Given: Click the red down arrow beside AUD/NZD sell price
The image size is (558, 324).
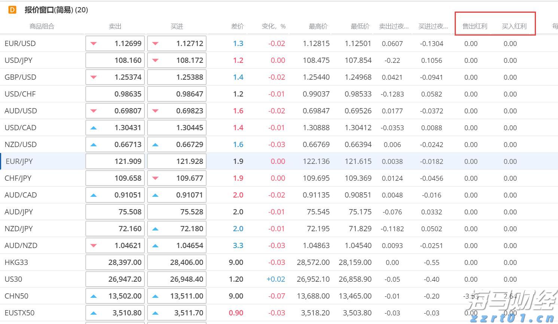Looking at the screenshot, I should coord(94,245).
